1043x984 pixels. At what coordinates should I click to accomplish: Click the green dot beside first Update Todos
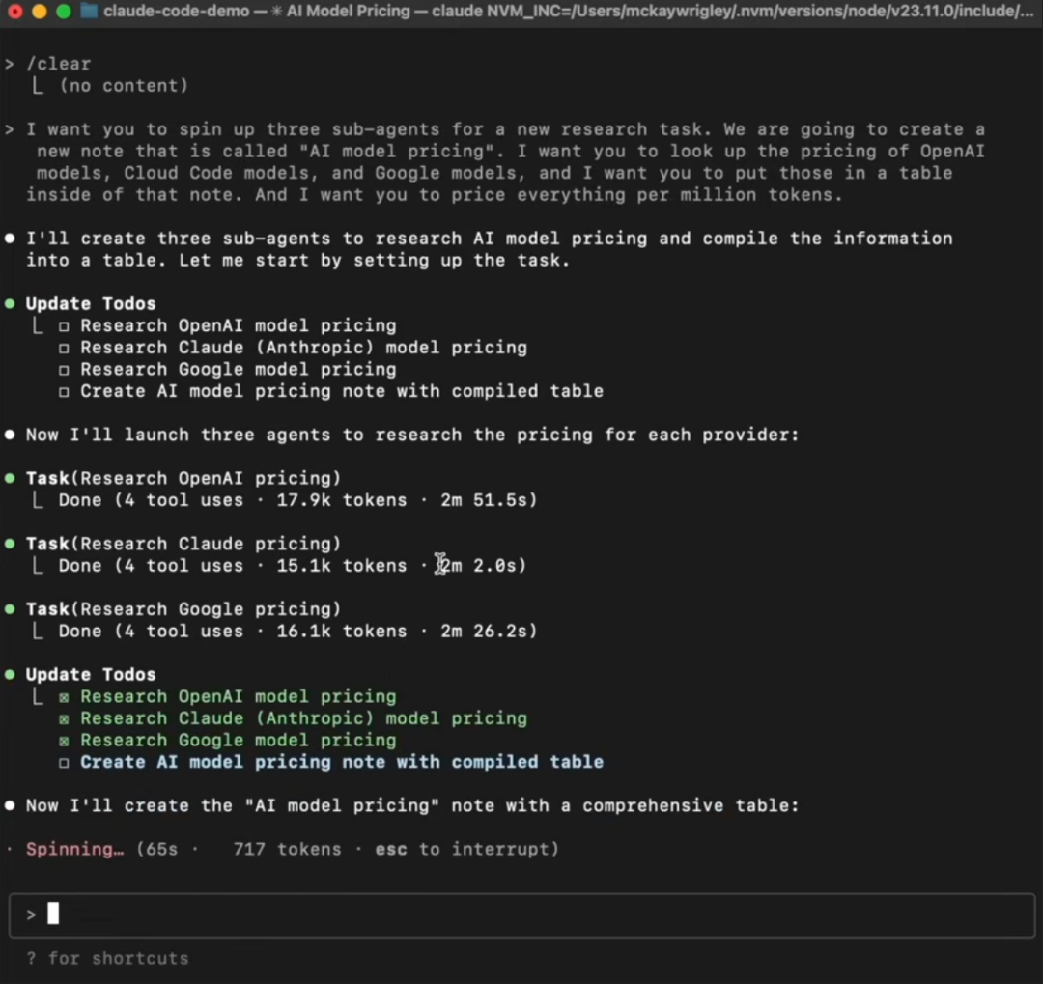[10, 303]
